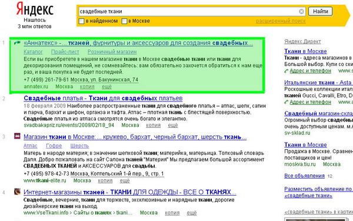Click 'ещё' under the VseTkani.info result
Screen dimensions: 353x221
coord(192,213)
